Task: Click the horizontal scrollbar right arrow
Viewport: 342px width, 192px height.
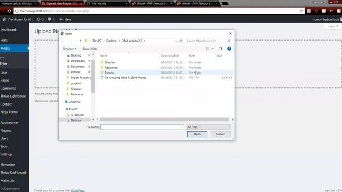Action: coord(232,119)
